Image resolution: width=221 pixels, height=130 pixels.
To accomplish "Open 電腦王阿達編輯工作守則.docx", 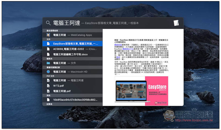I will (72, 54).
